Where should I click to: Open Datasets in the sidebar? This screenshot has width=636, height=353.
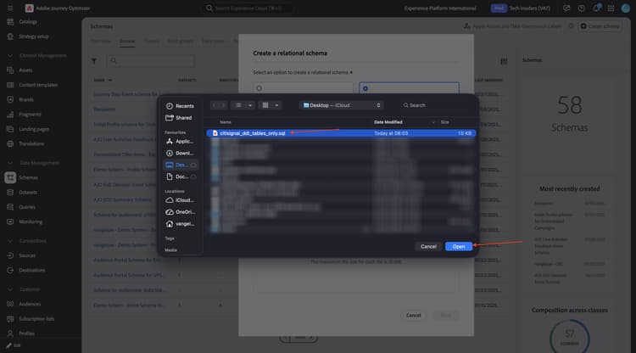tap(28, 193)
